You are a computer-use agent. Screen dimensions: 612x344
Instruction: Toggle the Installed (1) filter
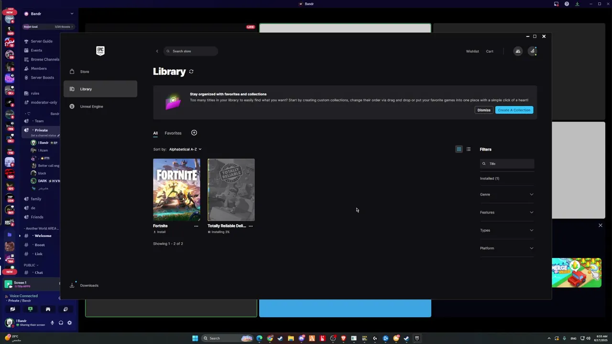pos(490,179)
